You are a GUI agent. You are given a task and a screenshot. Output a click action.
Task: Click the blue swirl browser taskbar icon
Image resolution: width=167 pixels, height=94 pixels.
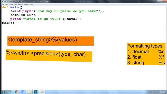23,92
